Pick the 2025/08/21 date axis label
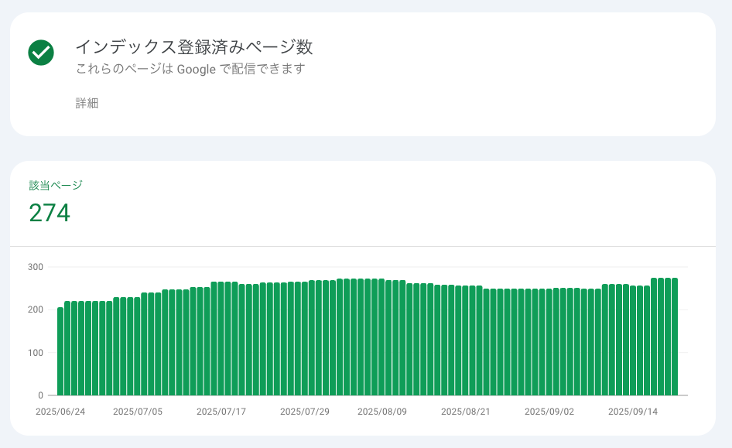732x448 pixels. [465, 412]
